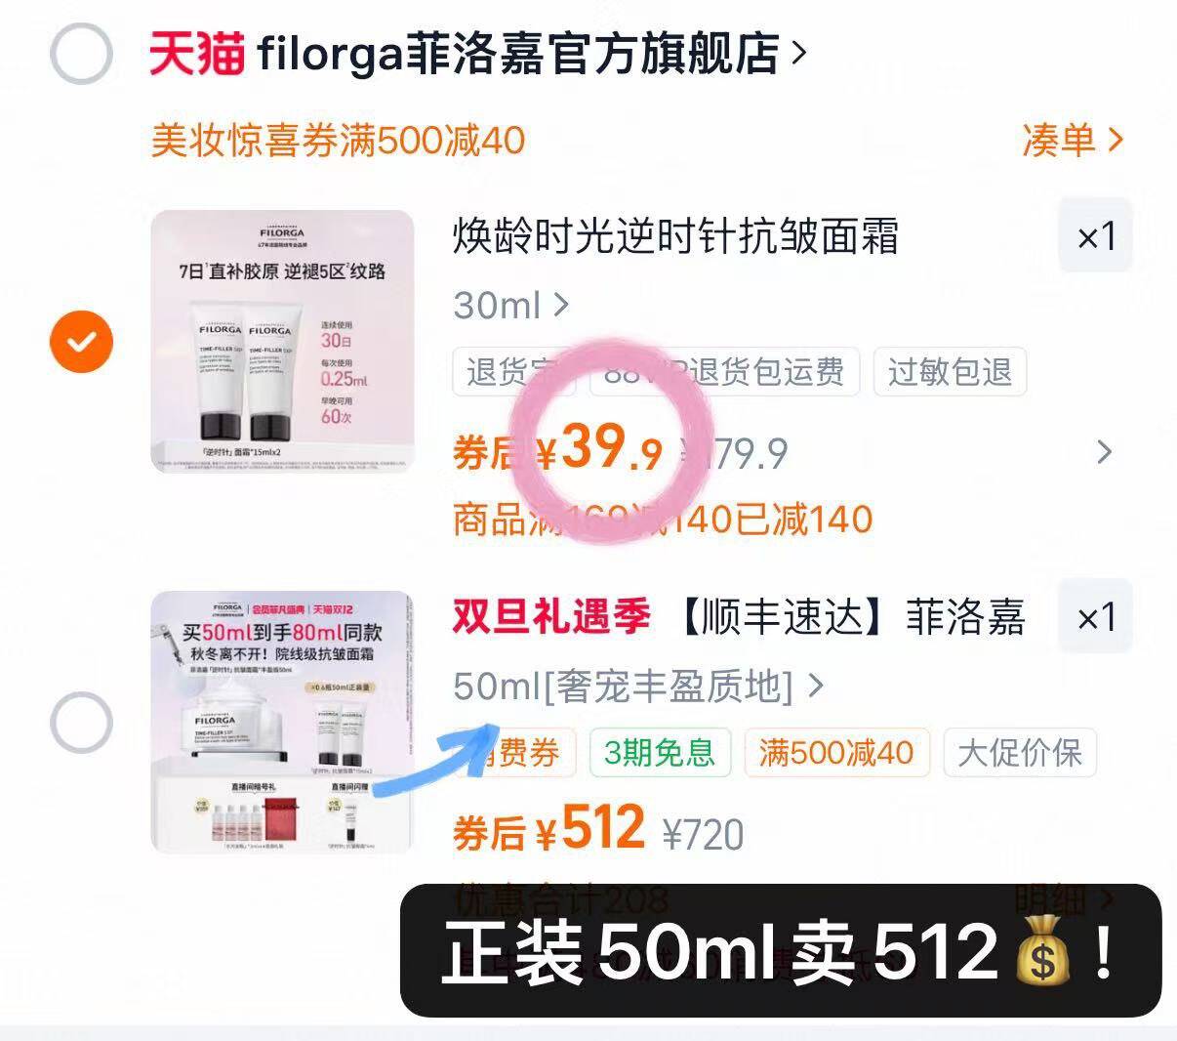Screen dimensions: 1177x1041
Task: Change the x1 quantity of the 30ml cream
Action: point(1096,236)
